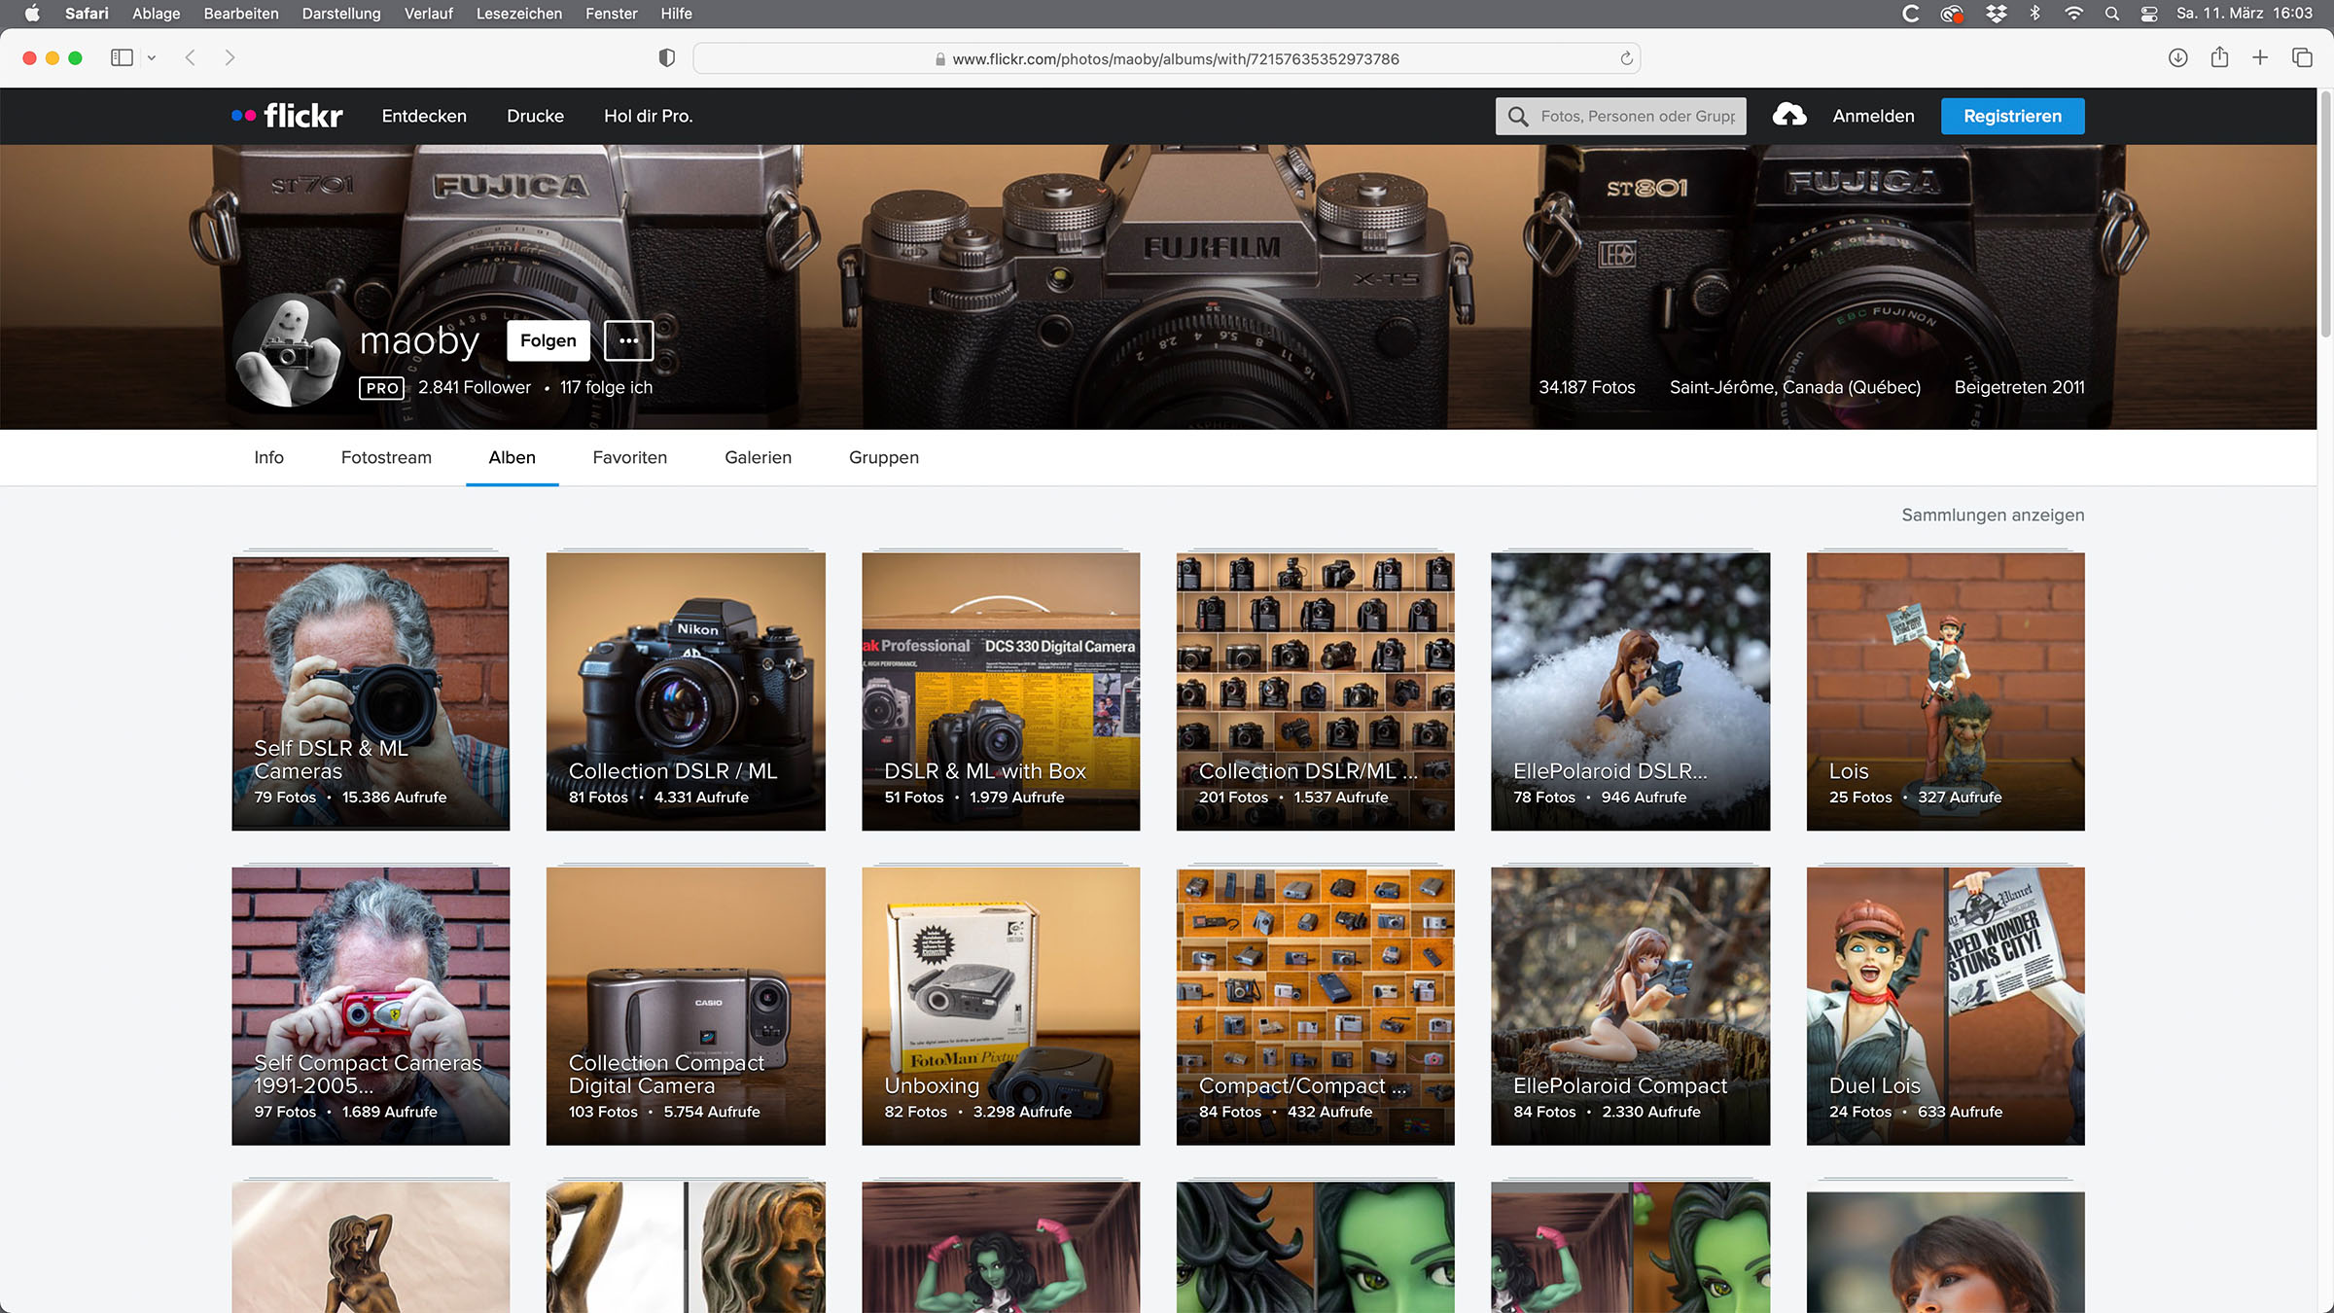The image size is (2334, 1313).
Task: Open Self Compact Cameras 1991-2005 album
Action: coord(371,1006)
